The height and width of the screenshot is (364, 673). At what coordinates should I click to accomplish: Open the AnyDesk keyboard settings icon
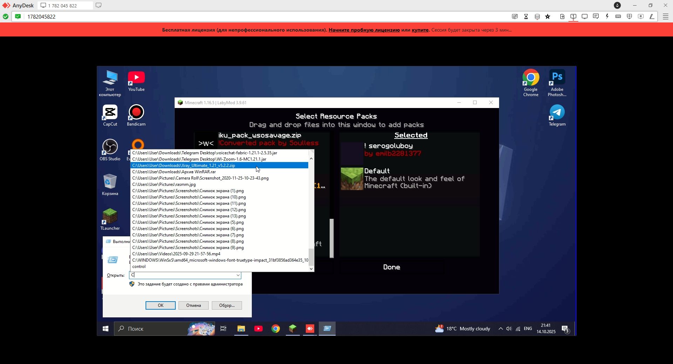618,16
